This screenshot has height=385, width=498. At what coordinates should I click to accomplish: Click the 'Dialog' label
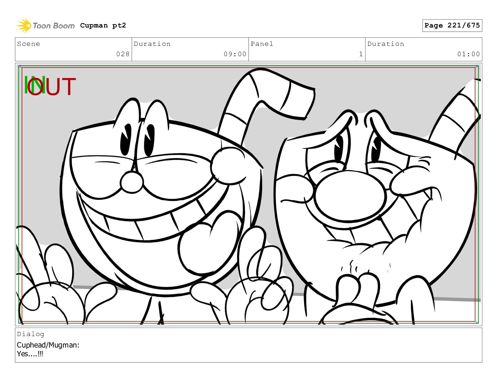coord(30,334)
